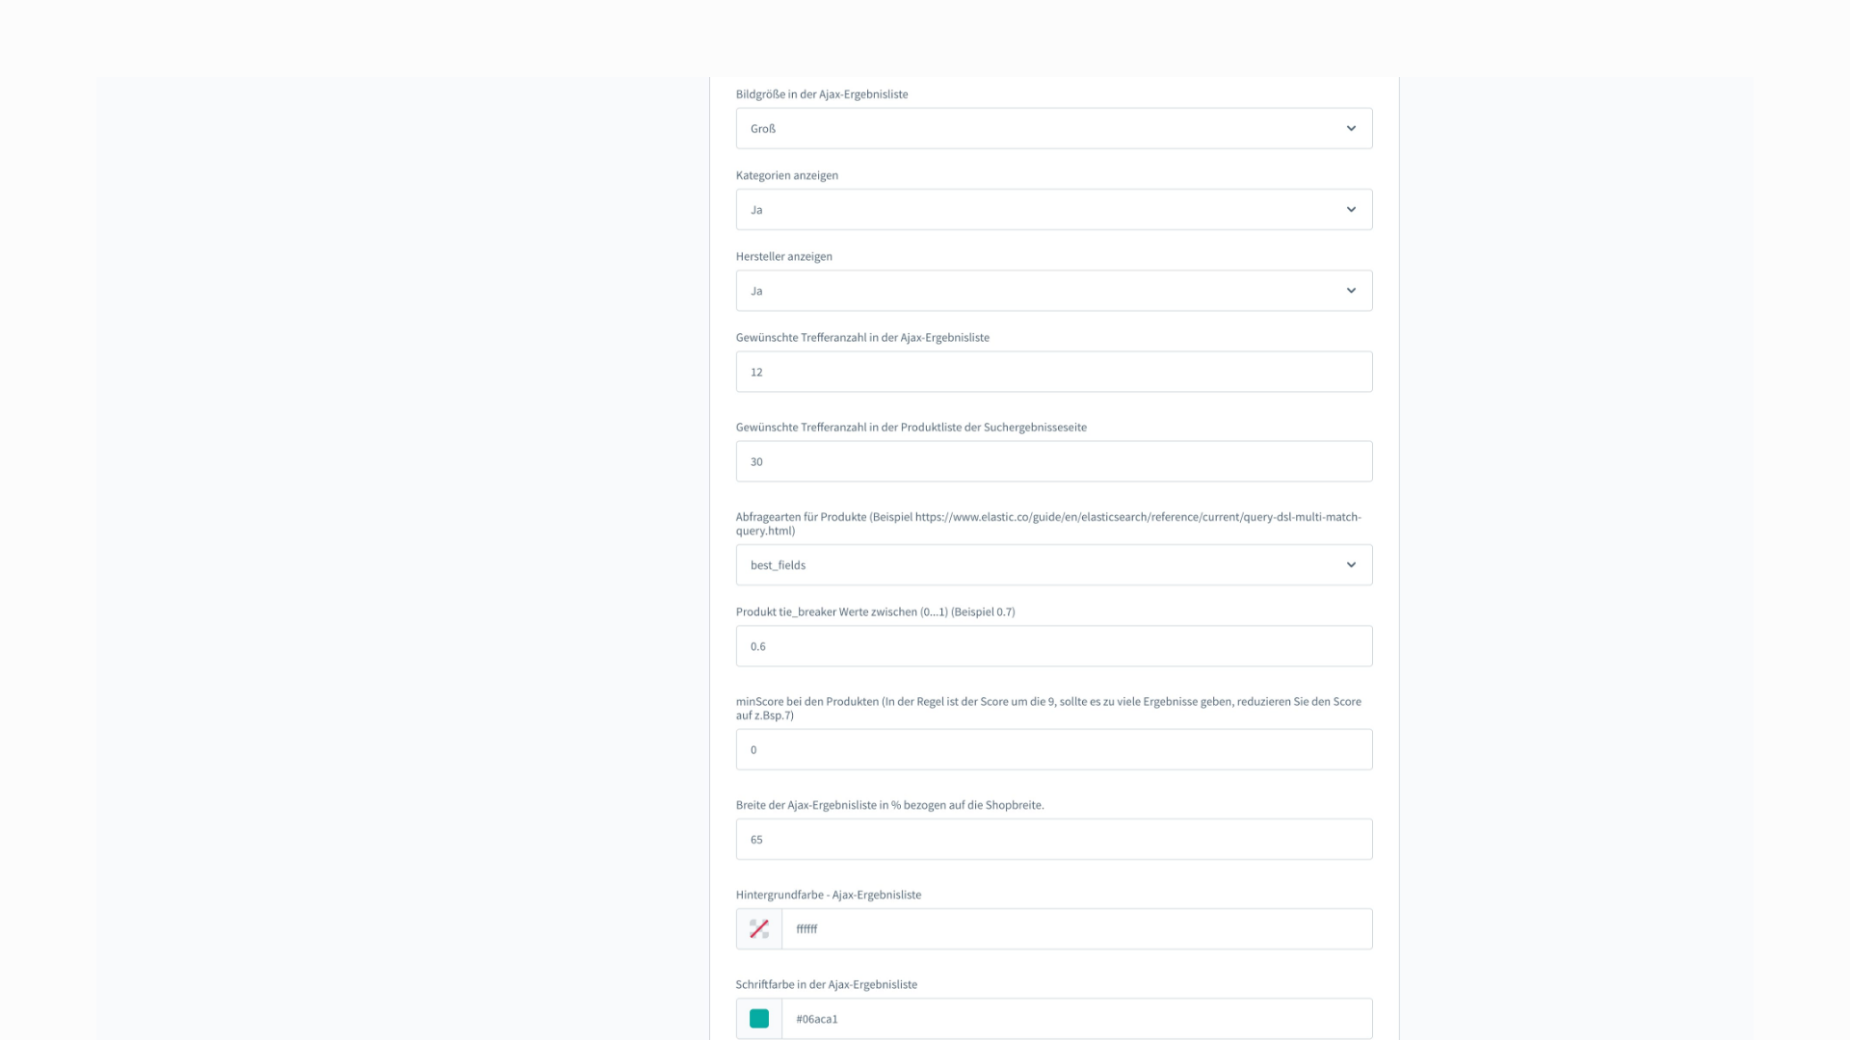Click the Schriftfarbe hex field '#06aca1'
This screenshot has width=1850, height=1040.
(1076, 1019)
